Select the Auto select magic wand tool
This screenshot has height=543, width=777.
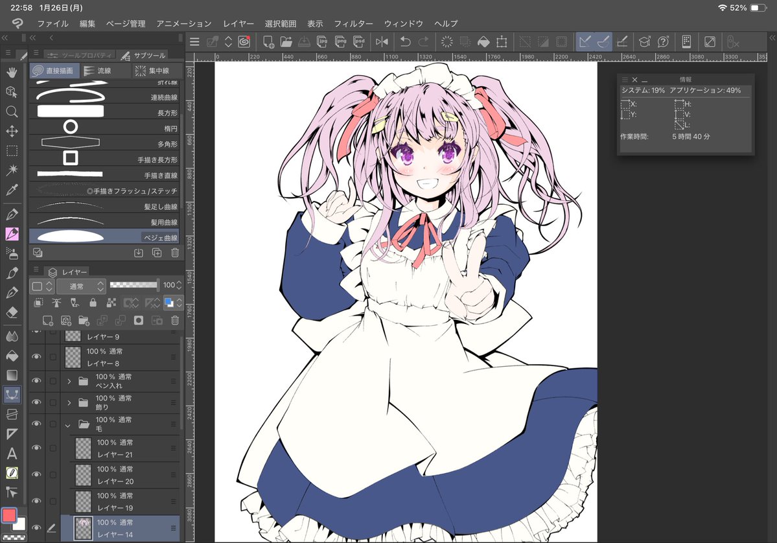point(12,170)
